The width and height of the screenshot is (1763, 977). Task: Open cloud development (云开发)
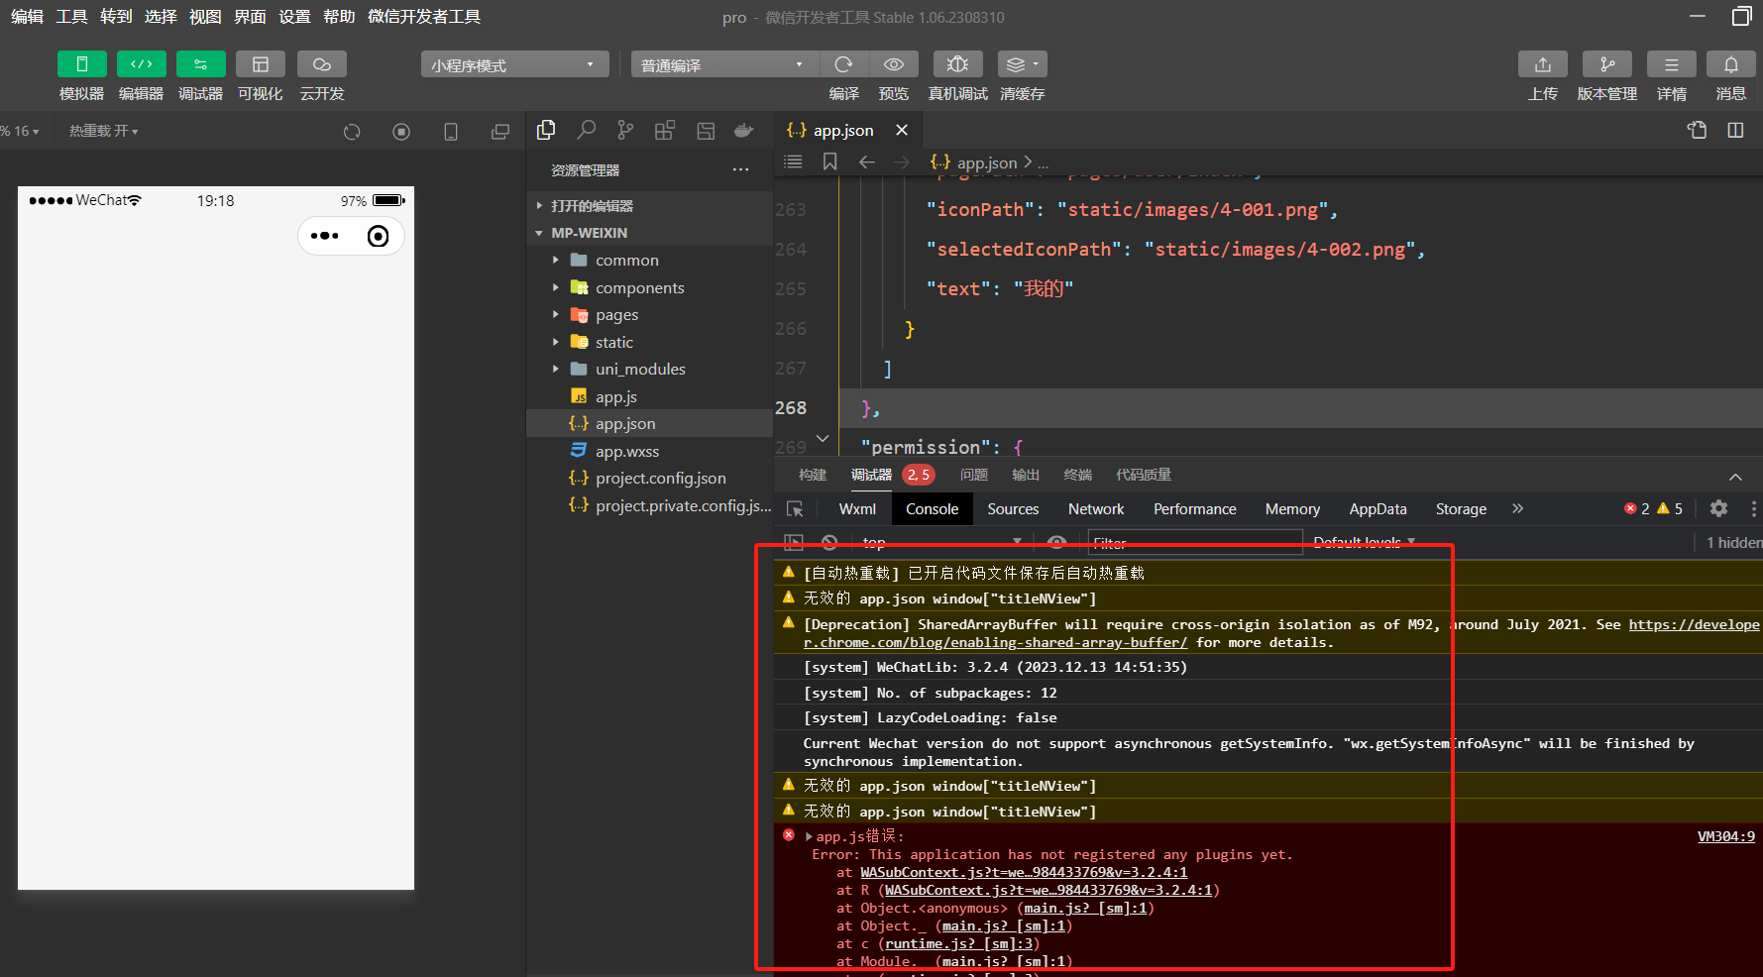tap(322, 64)
